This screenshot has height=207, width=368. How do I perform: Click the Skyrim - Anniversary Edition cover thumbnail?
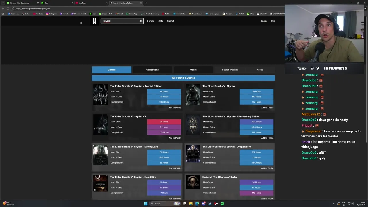193,125
